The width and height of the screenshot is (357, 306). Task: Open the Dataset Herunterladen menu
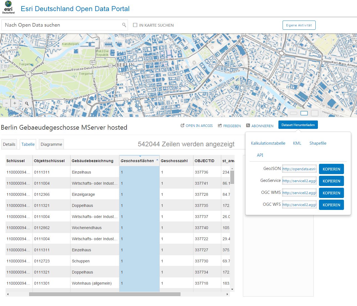point(298,125)
